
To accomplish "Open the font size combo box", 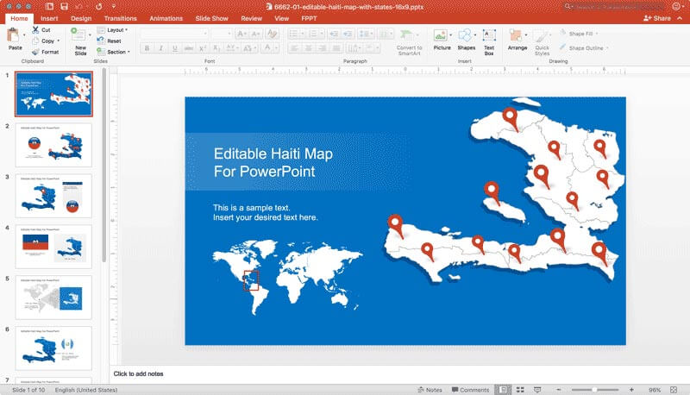I will click(222, 34).
